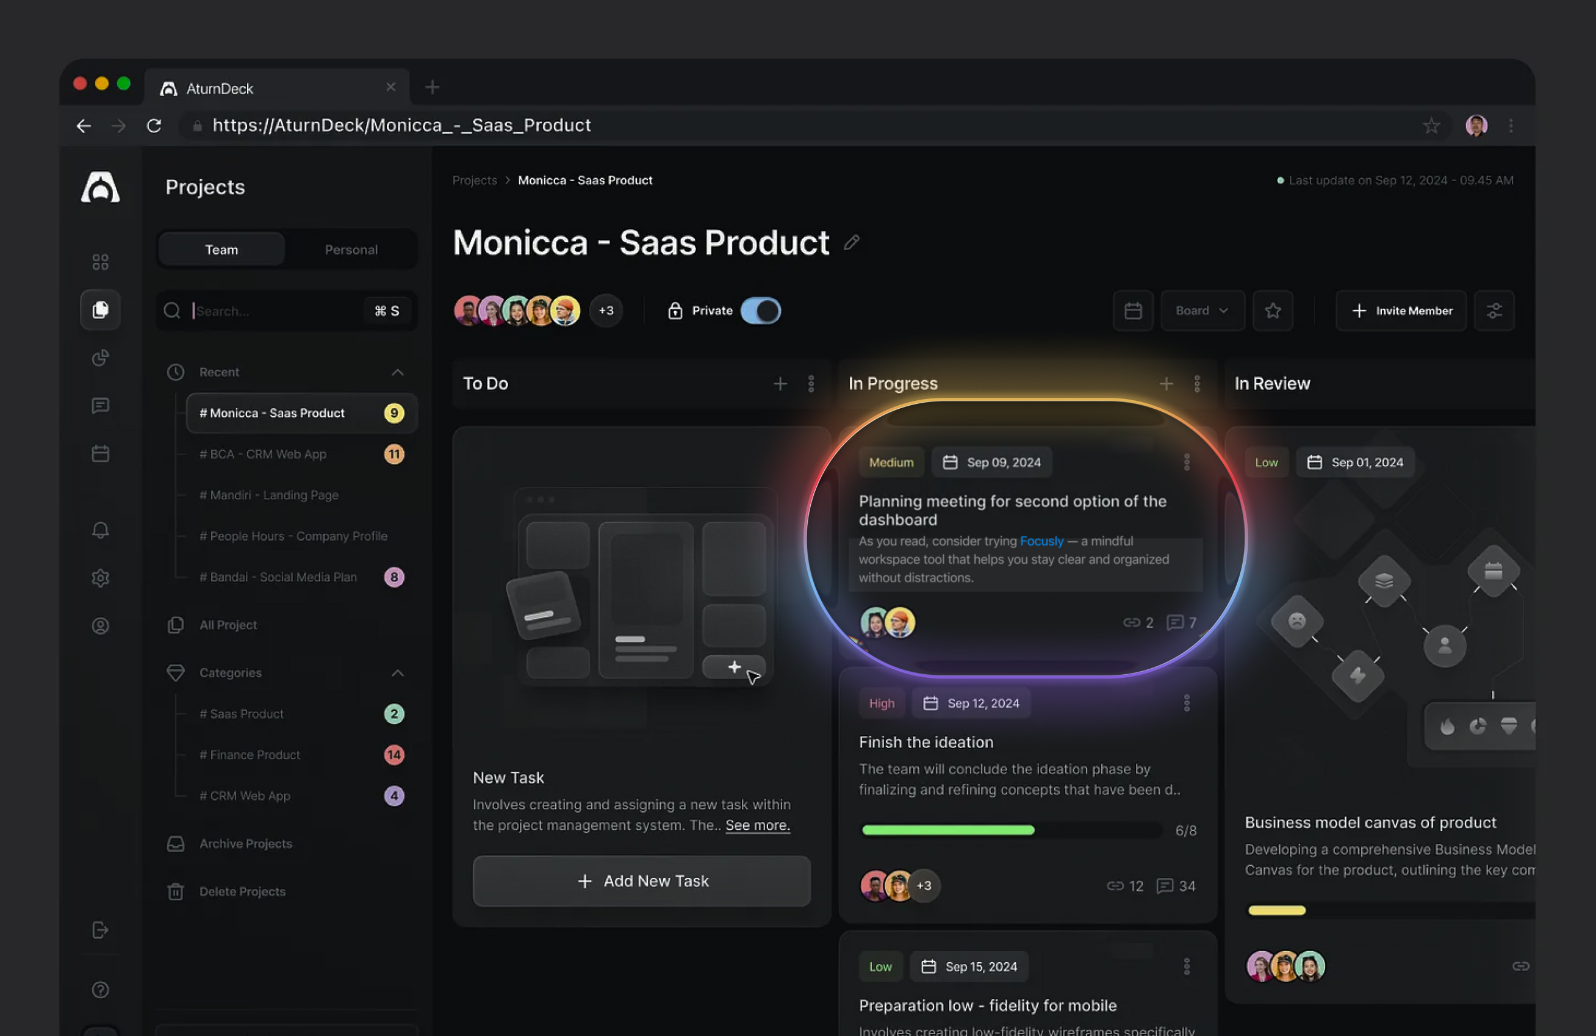Image resolution: width=1596 pixels, height=1036 pixels.
Task: Click the Projects breadcrumb link
Action: point(474,180)
